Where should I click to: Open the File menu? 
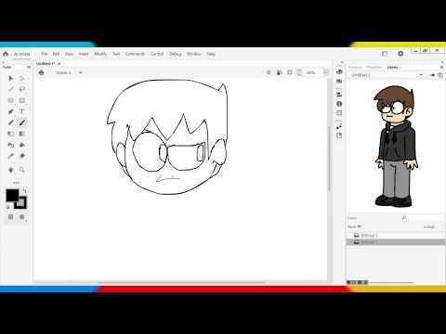[45, 54]
